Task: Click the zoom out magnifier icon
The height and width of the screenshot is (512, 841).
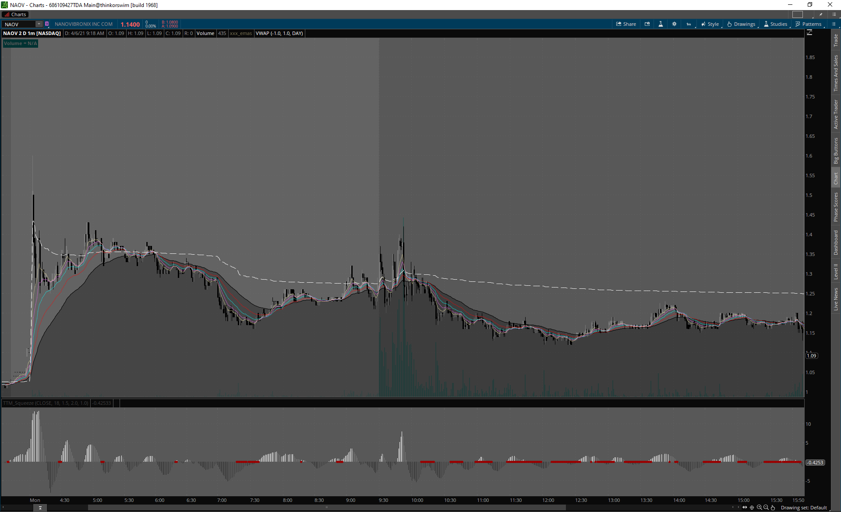Action: (766, 508)
